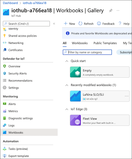Open LaNina SLO/SLI card options ellipsis
Viewport: 132px width, 159px height.
127,96
